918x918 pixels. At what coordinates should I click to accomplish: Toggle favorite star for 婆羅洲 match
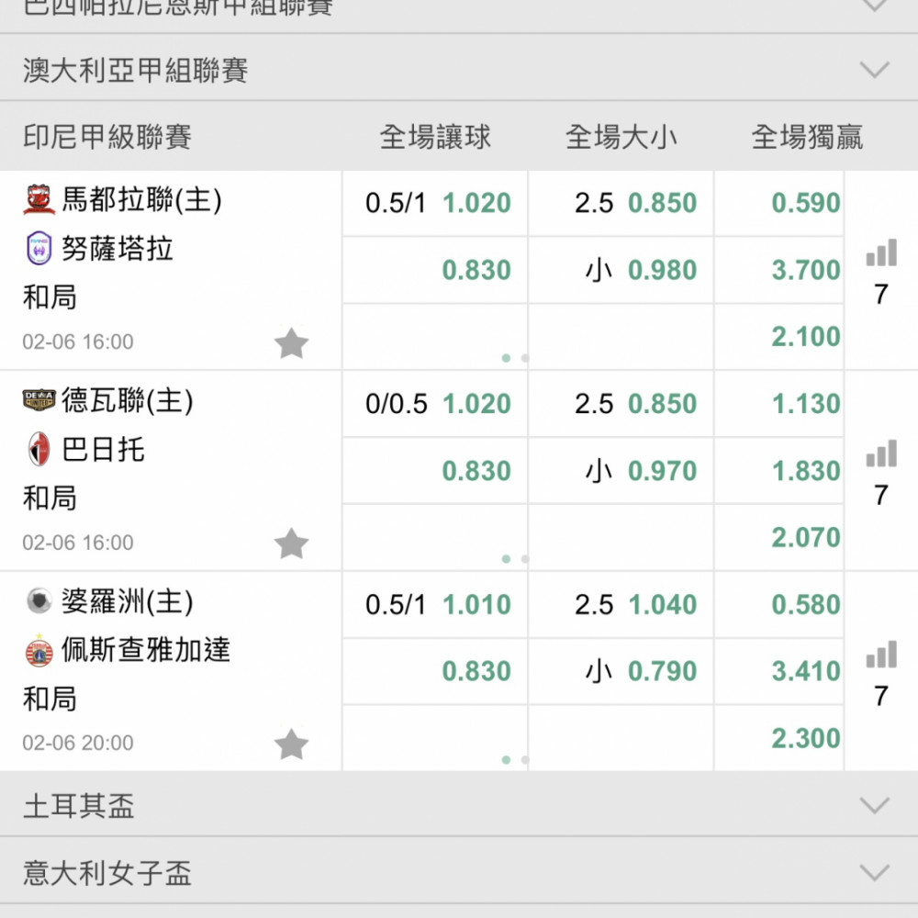(x=292, y=744)
